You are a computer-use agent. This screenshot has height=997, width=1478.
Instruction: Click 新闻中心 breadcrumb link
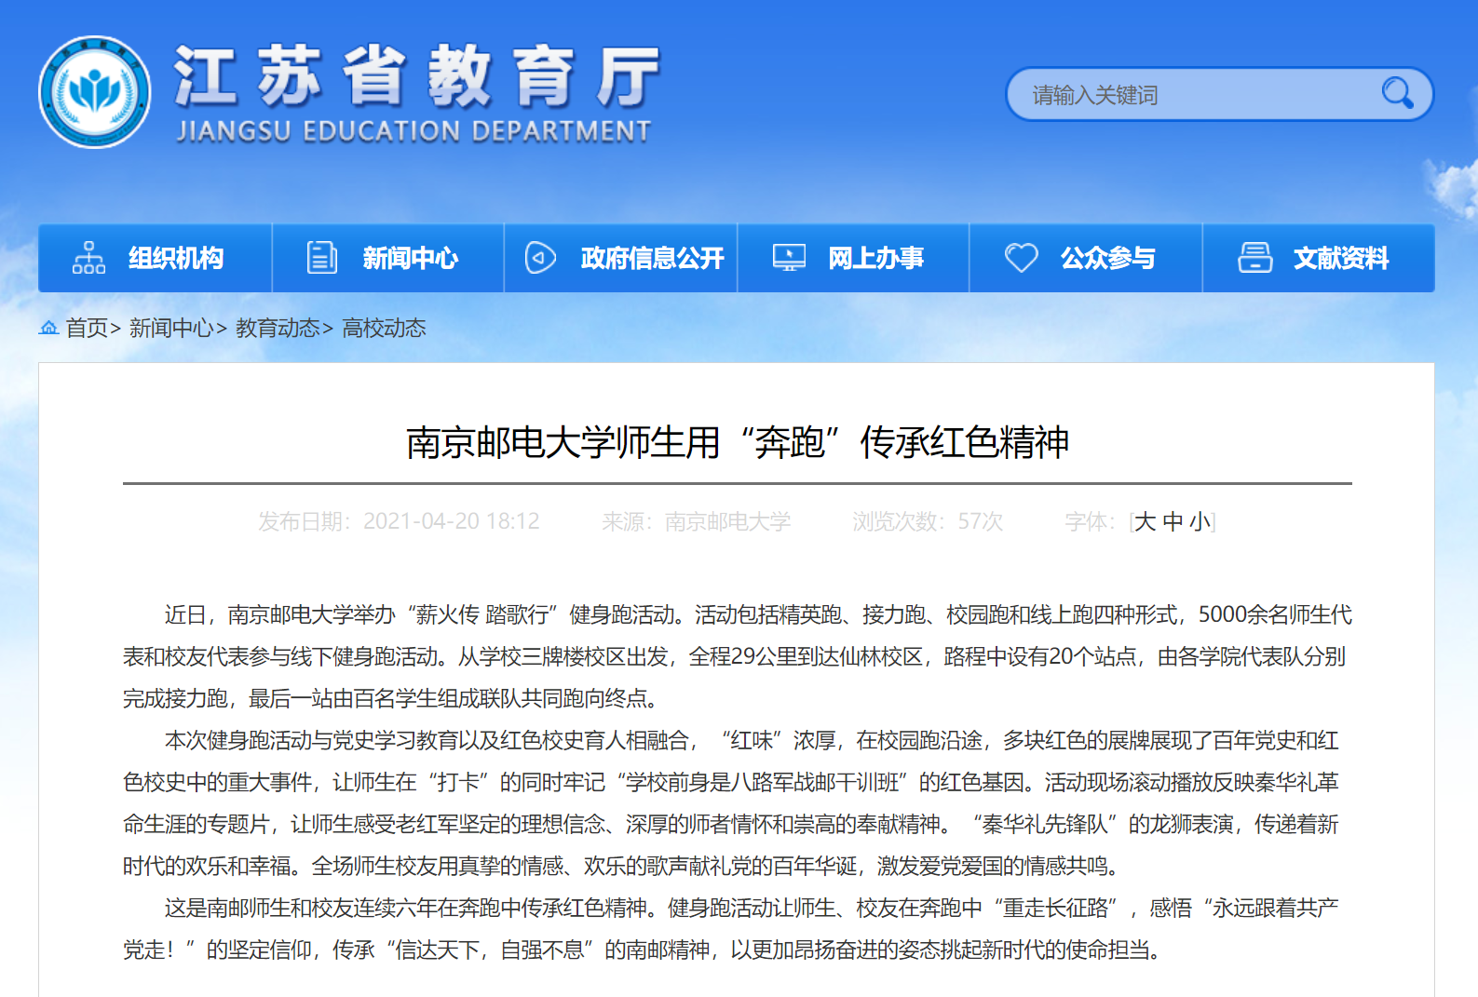(x=171, y=328)
